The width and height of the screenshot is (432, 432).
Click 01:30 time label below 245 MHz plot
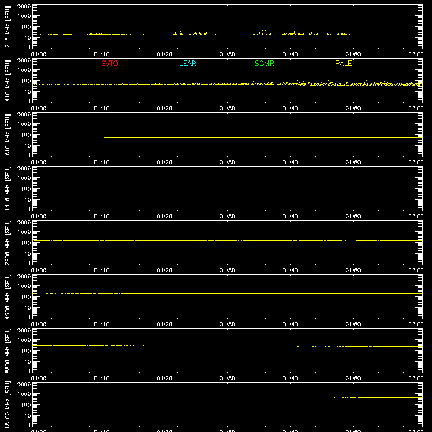(x=227, y=55)
